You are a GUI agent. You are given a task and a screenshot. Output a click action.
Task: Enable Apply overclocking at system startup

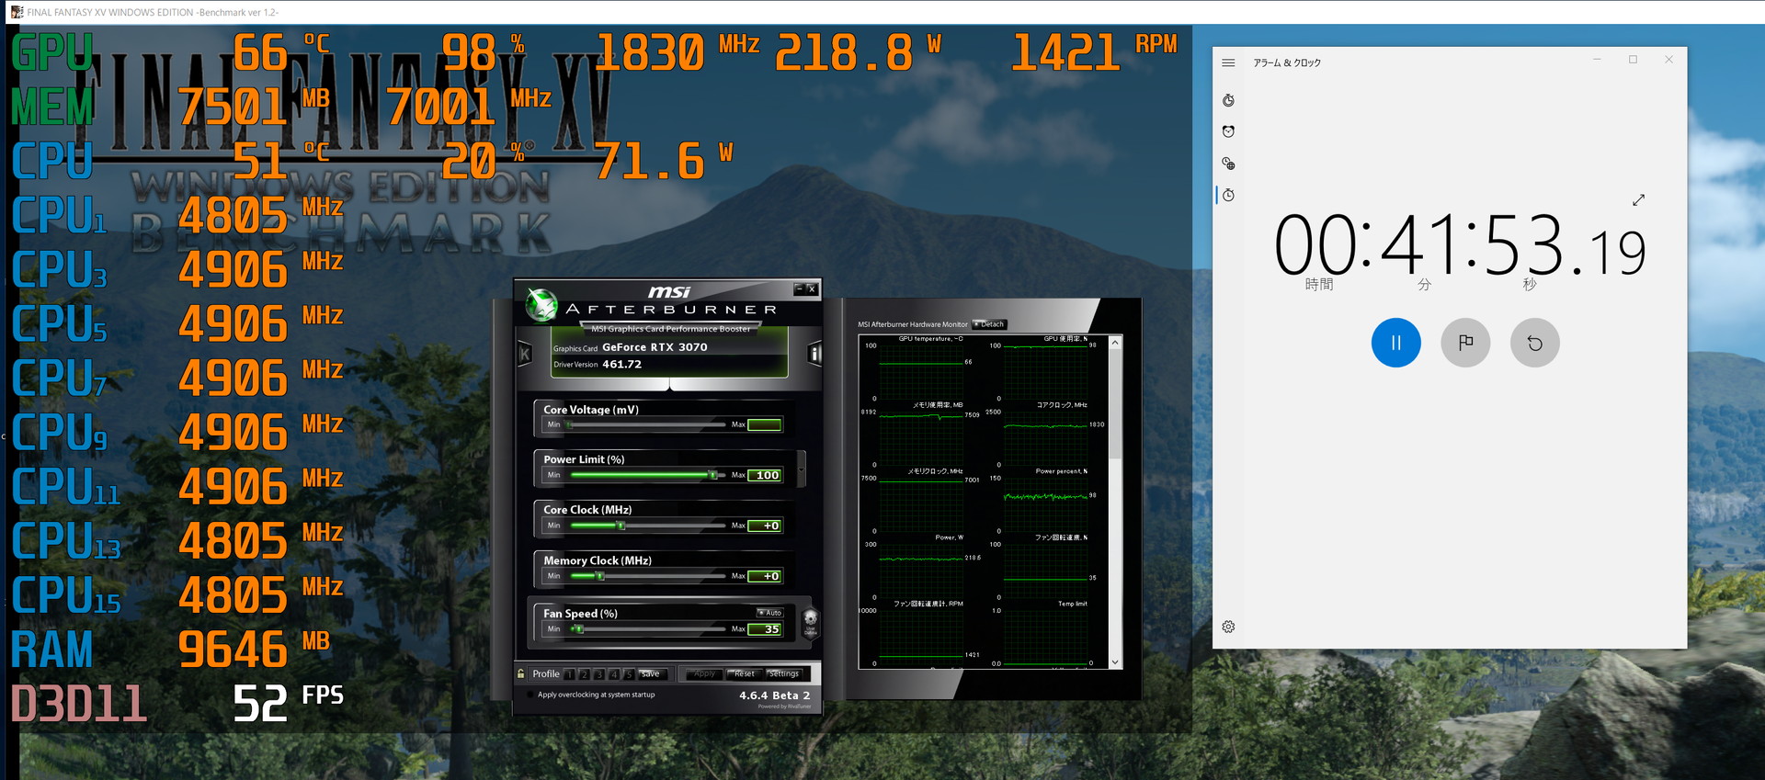point(530,695)
